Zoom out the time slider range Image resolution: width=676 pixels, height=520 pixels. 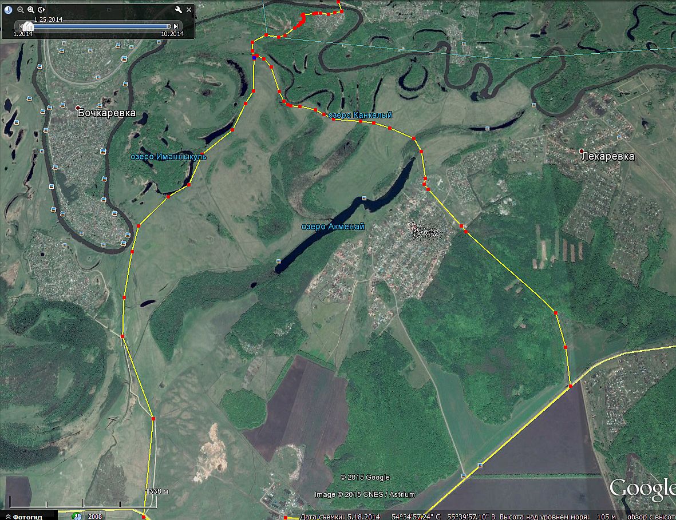pos(20,10)
